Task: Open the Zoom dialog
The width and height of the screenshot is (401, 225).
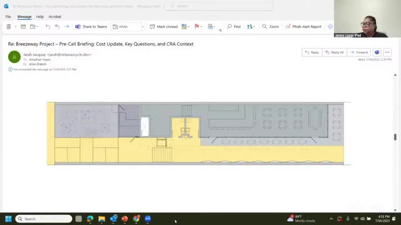Action: (x=270, y=26)
